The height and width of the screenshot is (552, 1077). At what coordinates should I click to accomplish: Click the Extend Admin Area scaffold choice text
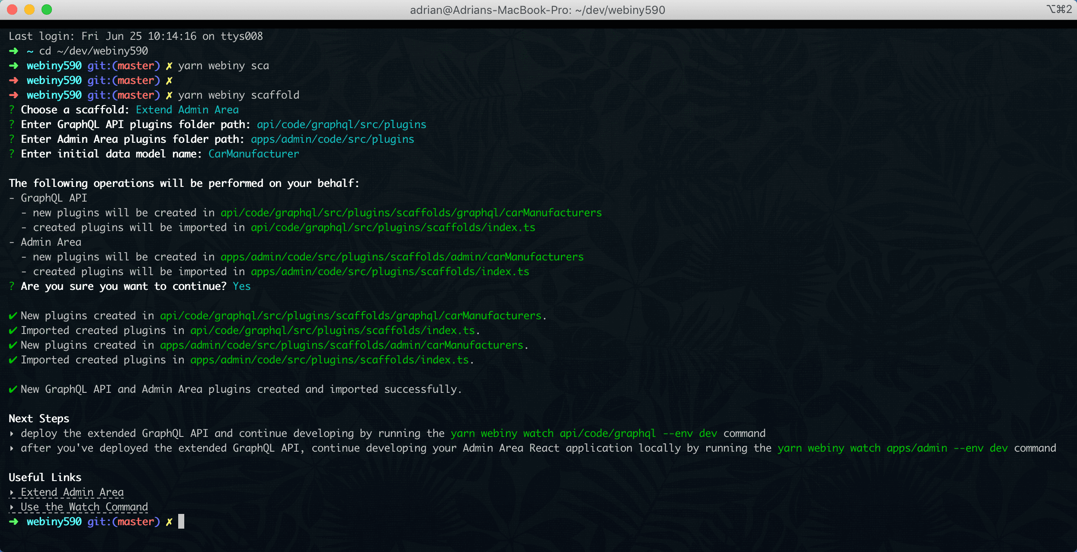pyautogui.click(x=187, y=110)
